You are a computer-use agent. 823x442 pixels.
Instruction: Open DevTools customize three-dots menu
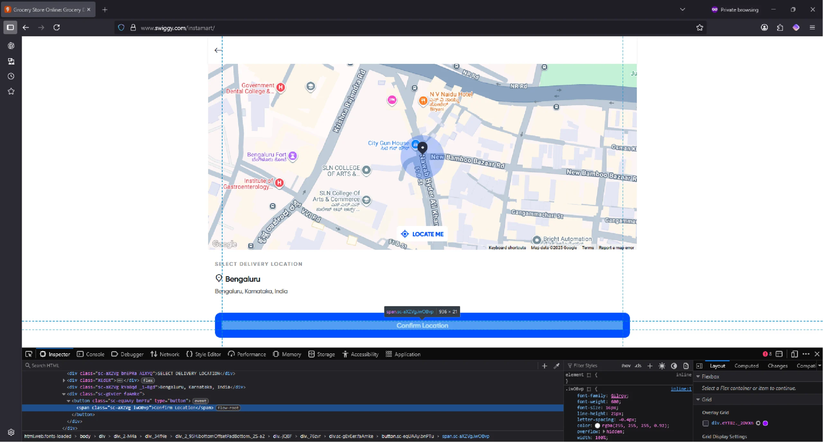point(806,354)
